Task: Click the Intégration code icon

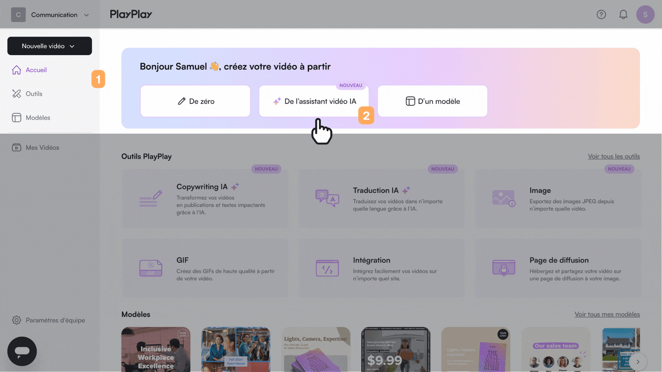Action: [x=327, y=268]
